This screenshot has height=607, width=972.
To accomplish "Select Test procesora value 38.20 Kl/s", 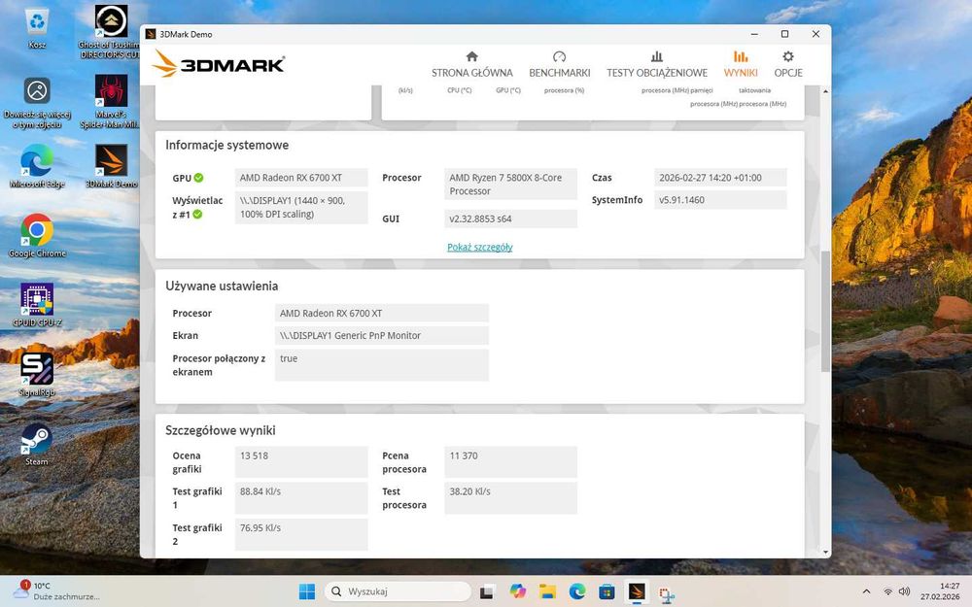I will [511, 498].
